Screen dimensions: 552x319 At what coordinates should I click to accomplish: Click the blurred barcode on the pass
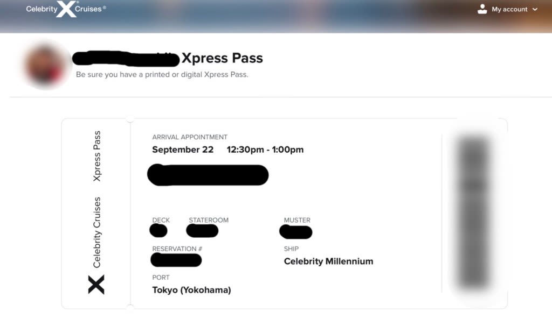click(x=474, y=212)
